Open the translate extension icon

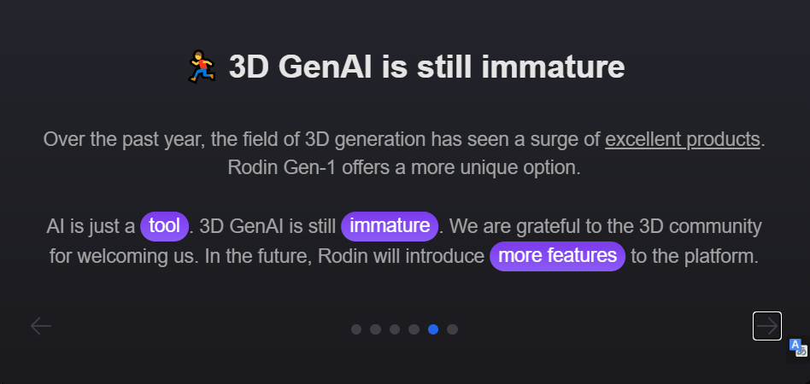[x=798, y=347]
